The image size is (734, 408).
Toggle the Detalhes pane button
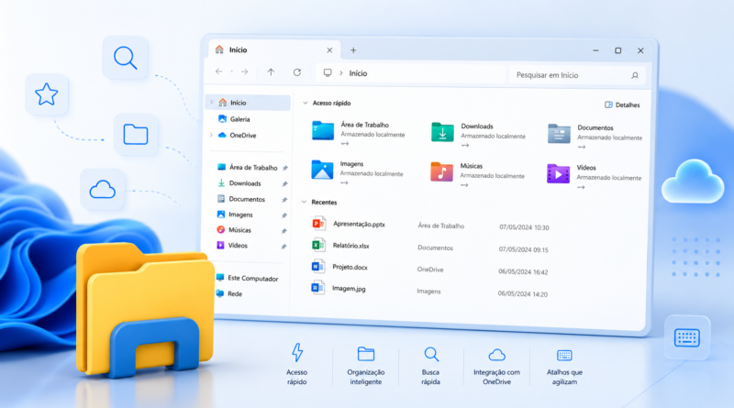coord(622,105)
